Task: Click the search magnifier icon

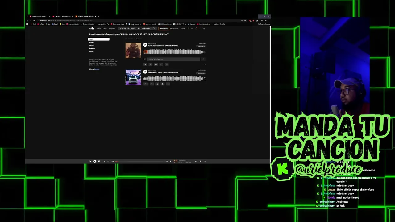Action: (154, 28)
